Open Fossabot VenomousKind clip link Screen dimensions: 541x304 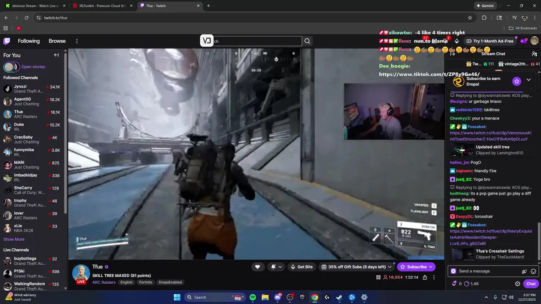pyautogui.click(x=491, y=136)
